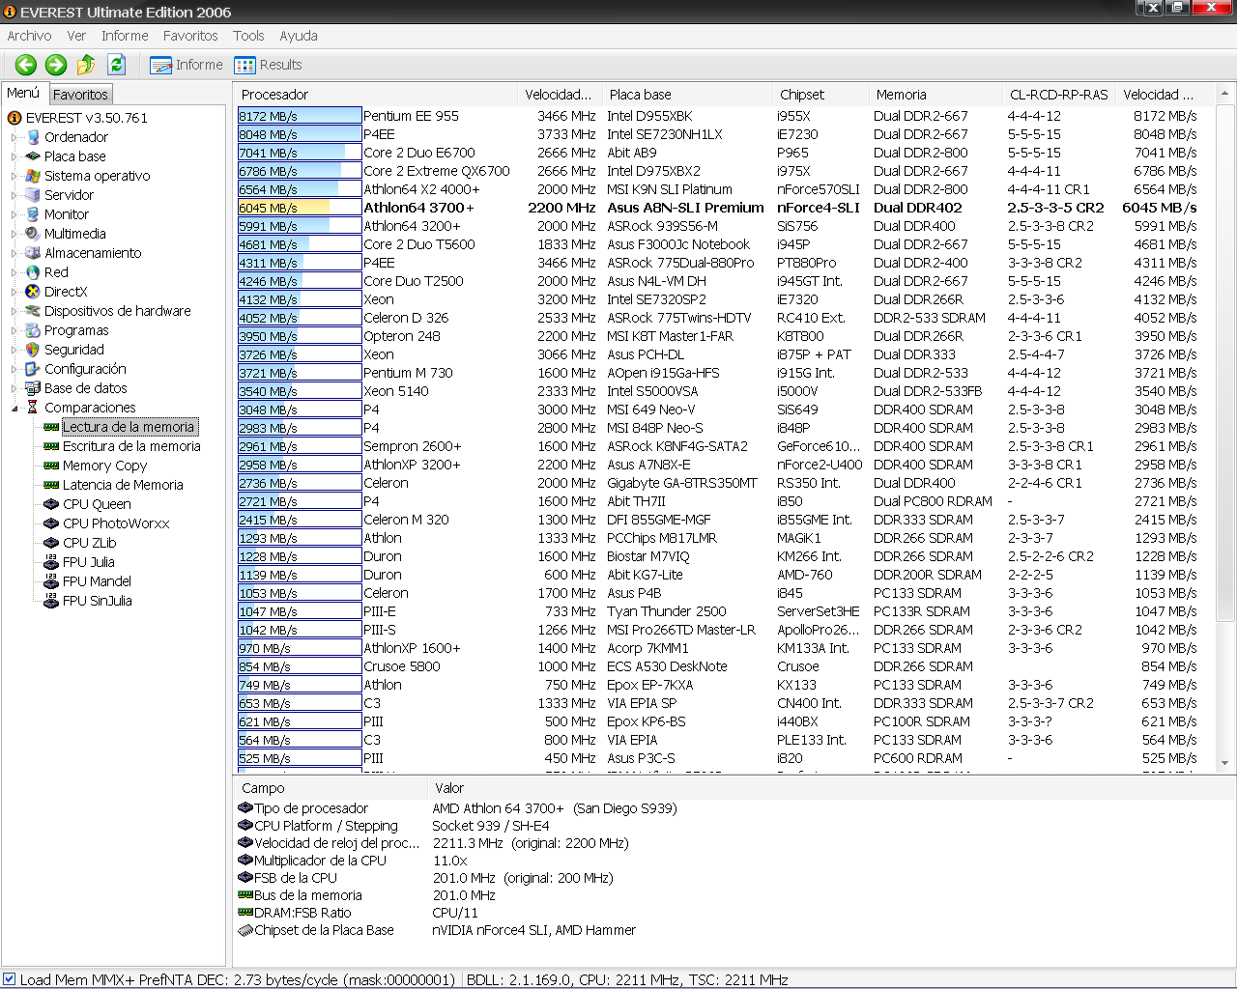Open the Informe toolbar button
The height and width of the screenshot is (989, 1237).
[187, 65]
